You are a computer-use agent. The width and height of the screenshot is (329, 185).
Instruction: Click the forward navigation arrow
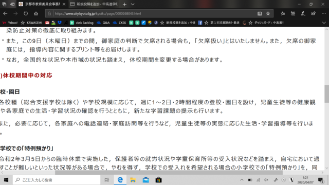coord(15,13)
